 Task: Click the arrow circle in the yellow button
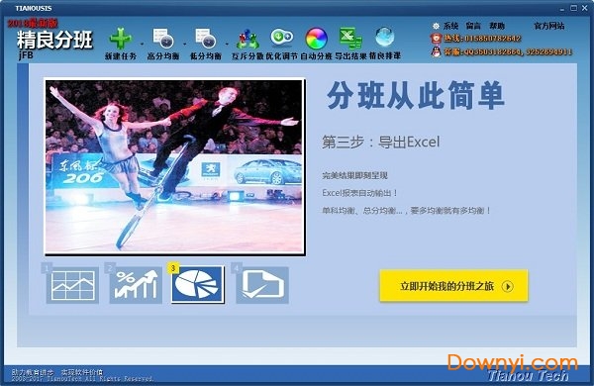point(508,286)
